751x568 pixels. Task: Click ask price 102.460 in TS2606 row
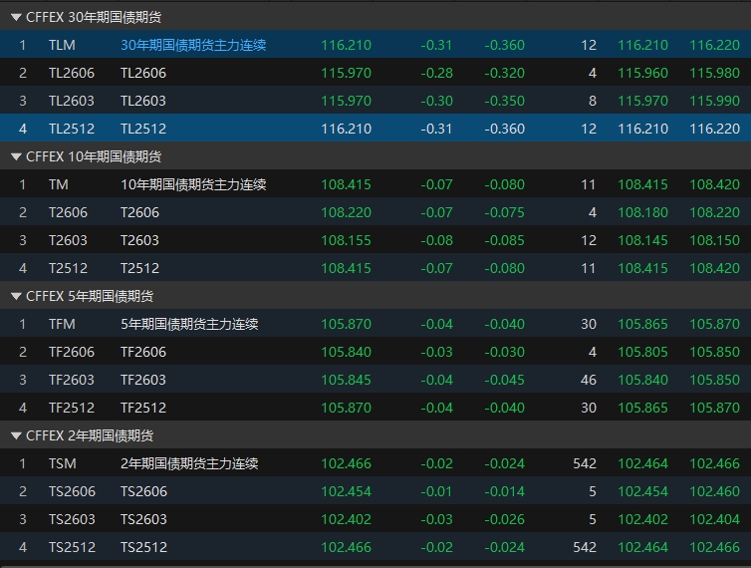click(714, 491)
